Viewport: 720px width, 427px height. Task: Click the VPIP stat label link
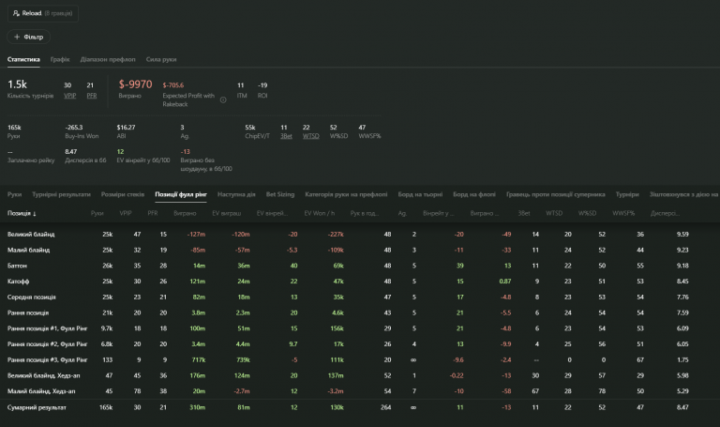[69, 96]
